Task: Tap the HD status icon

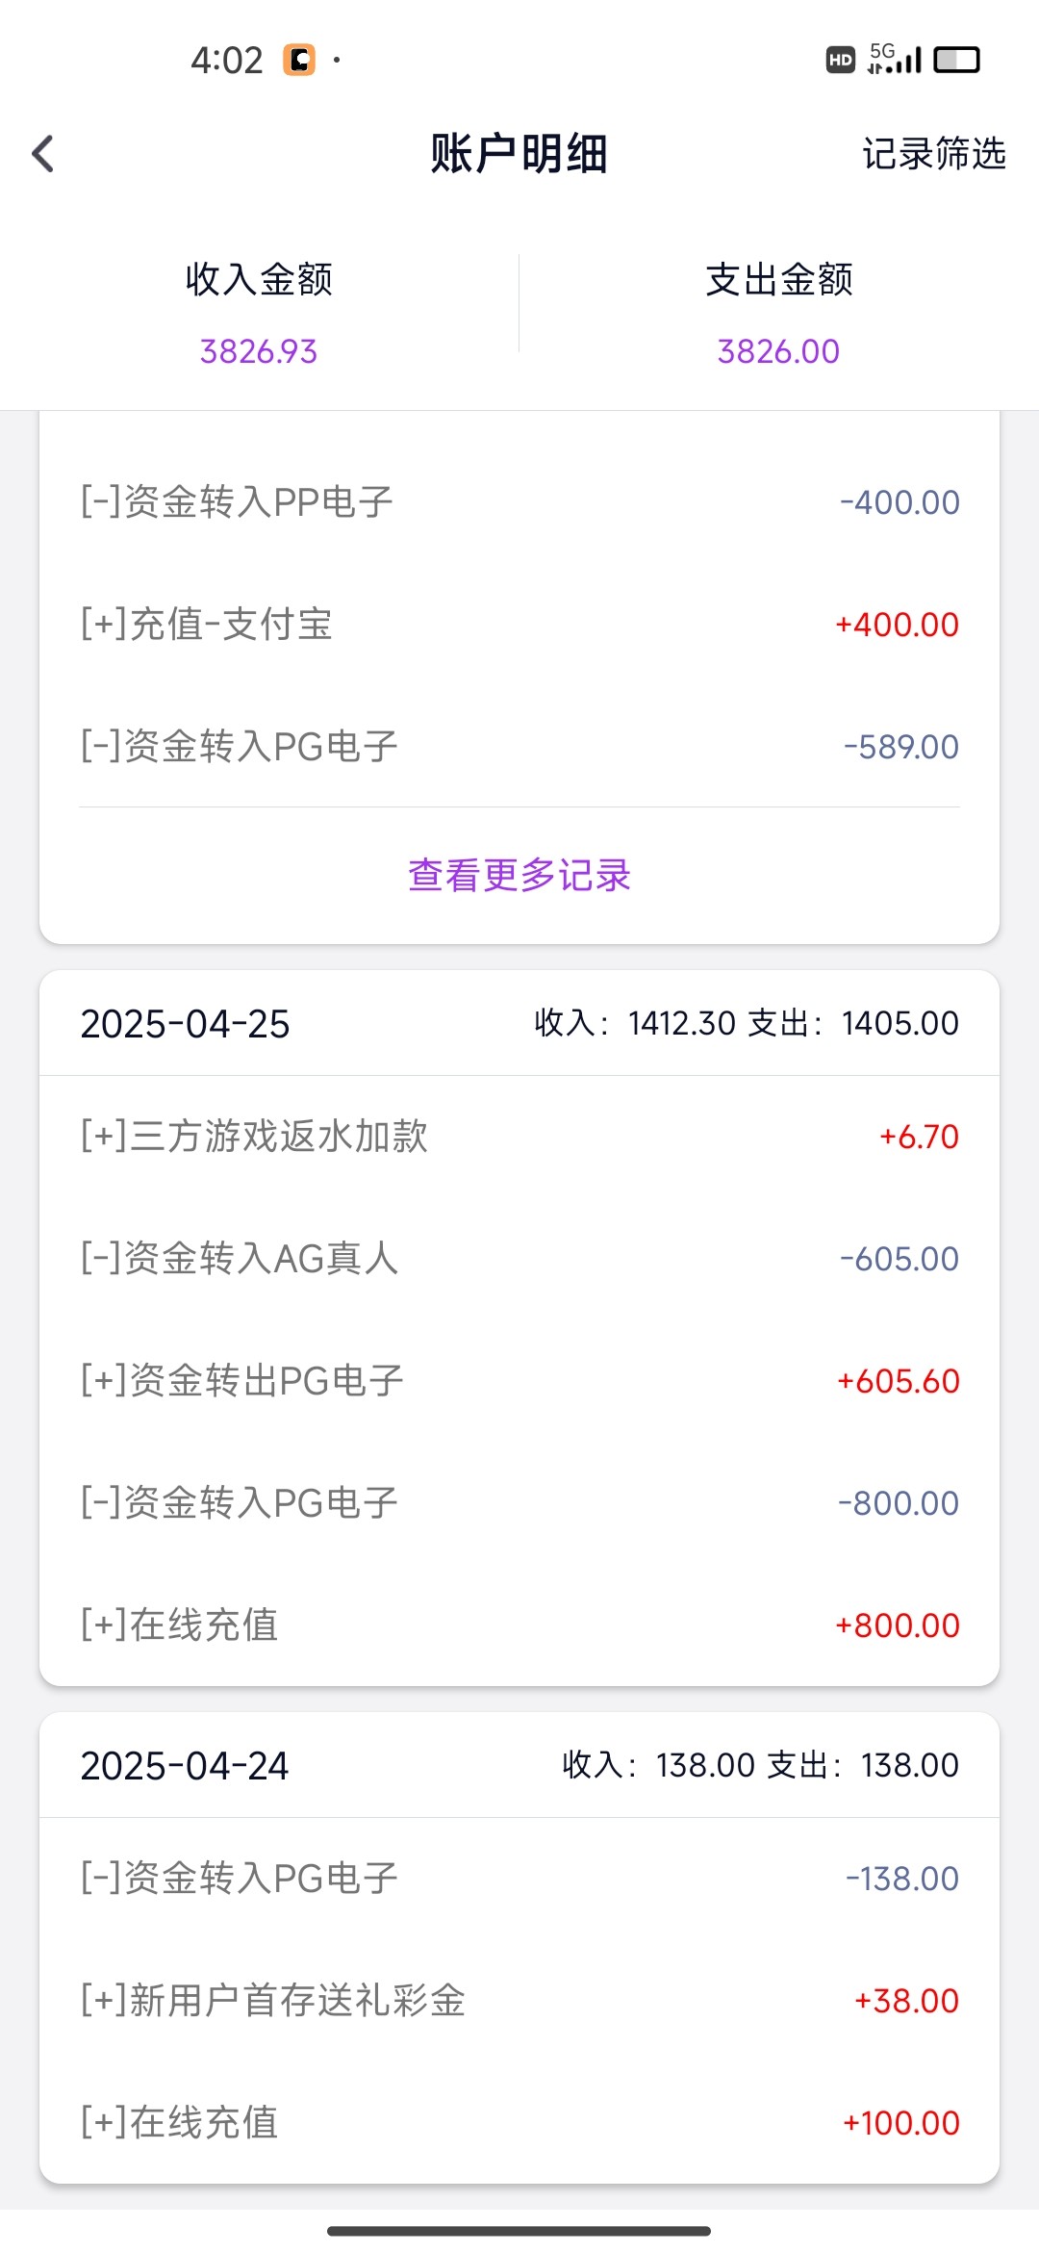Action: 840,60
